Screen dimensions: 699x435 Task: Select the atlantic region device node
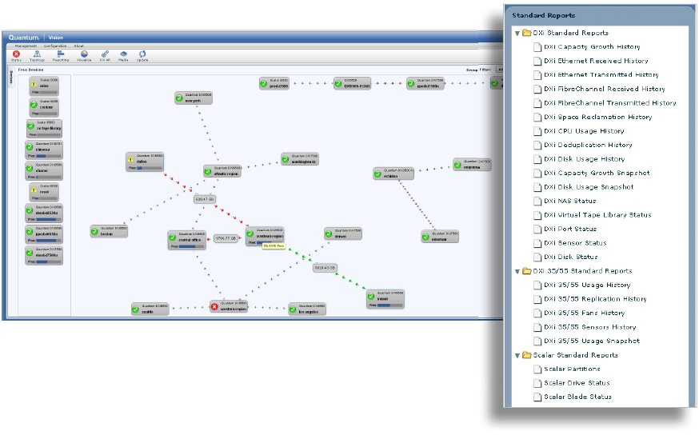tap(222, 171)
